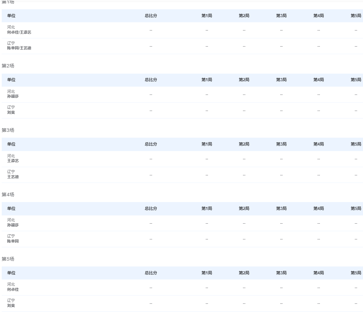
Task: Click 第2局 header in the 第4场 table
Action: [244, 209]
